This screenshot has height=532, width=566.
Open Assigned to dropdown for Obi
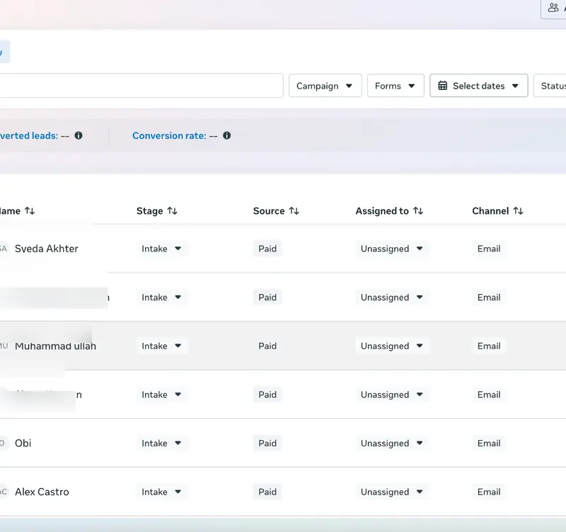(x=392, y=443)
